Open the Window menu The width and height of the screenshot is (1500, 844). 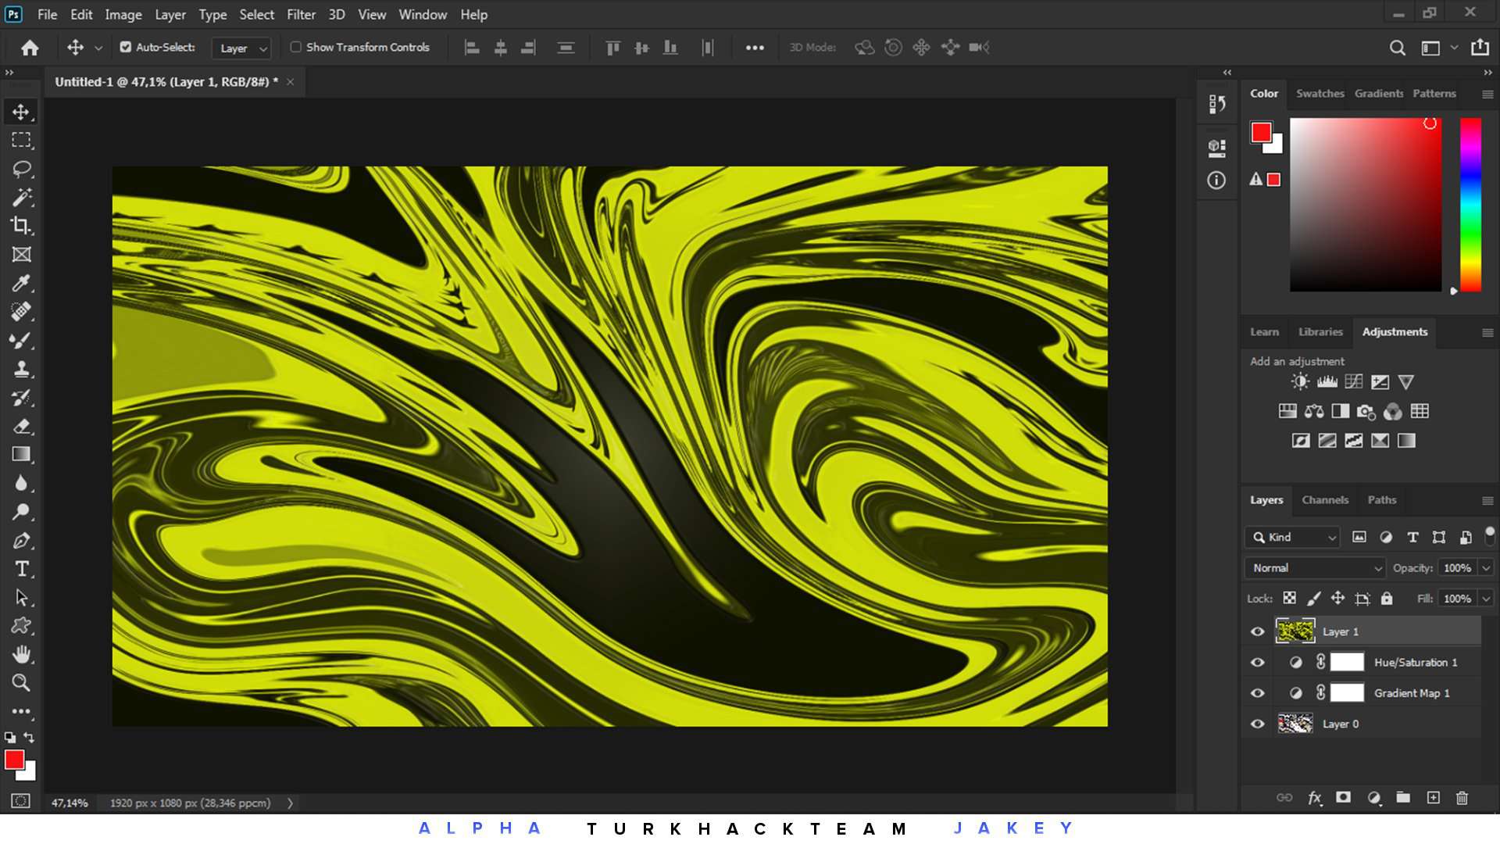tap(423, 14)
